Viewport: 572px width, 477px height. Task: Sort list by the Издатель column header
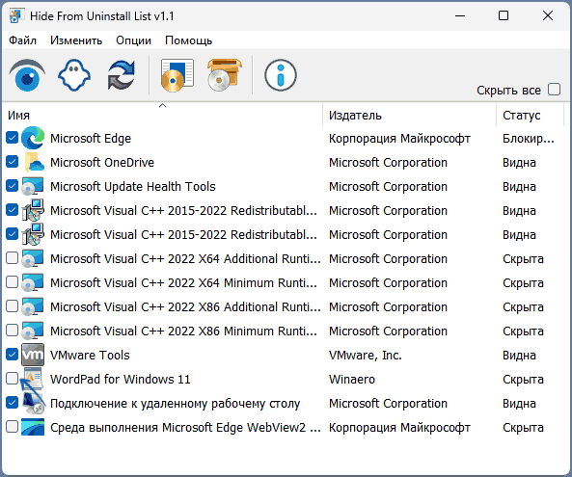click(x=410, y=115)
